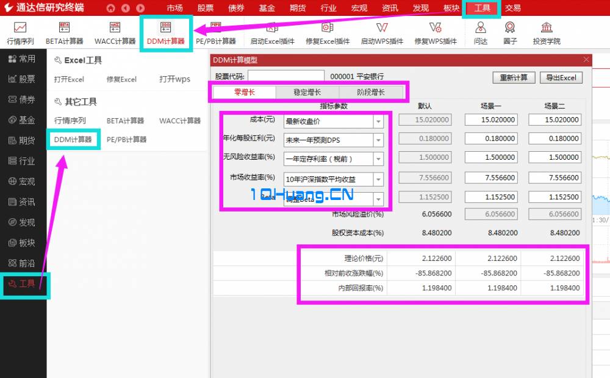Open the 股票 top menu
The image size is (610, 378).
206,8
